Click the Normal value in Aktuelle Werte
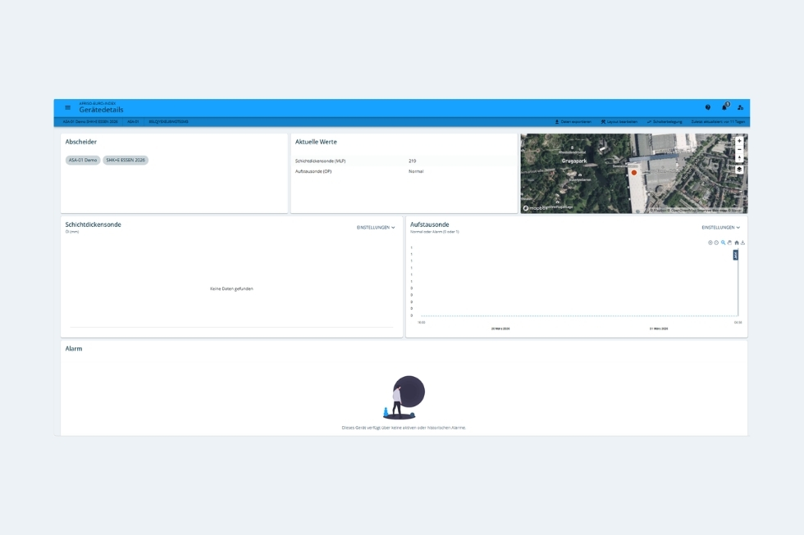Screen dimensions: 804x535 416,171
